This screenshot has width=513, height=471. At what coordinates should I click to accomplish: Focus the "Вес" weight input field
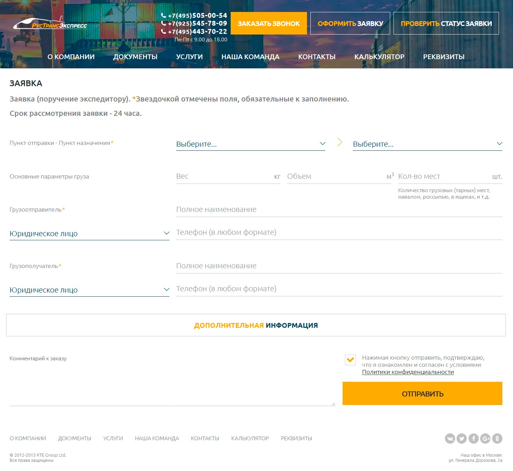click(228, 176)
